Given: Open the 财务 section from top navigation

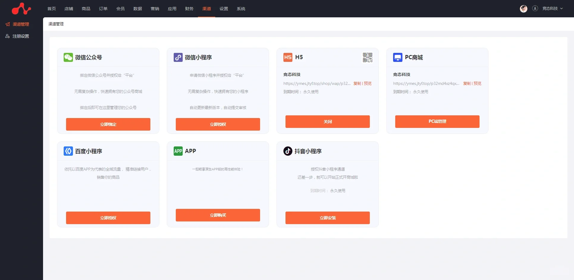Looking at the screenshot, I should (189, 9).
